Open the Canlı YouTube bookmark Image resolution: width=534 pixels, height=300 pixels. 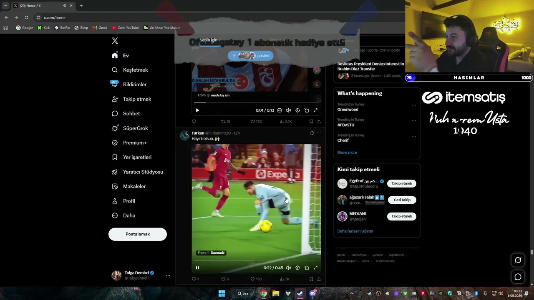[x=125, y=28]
